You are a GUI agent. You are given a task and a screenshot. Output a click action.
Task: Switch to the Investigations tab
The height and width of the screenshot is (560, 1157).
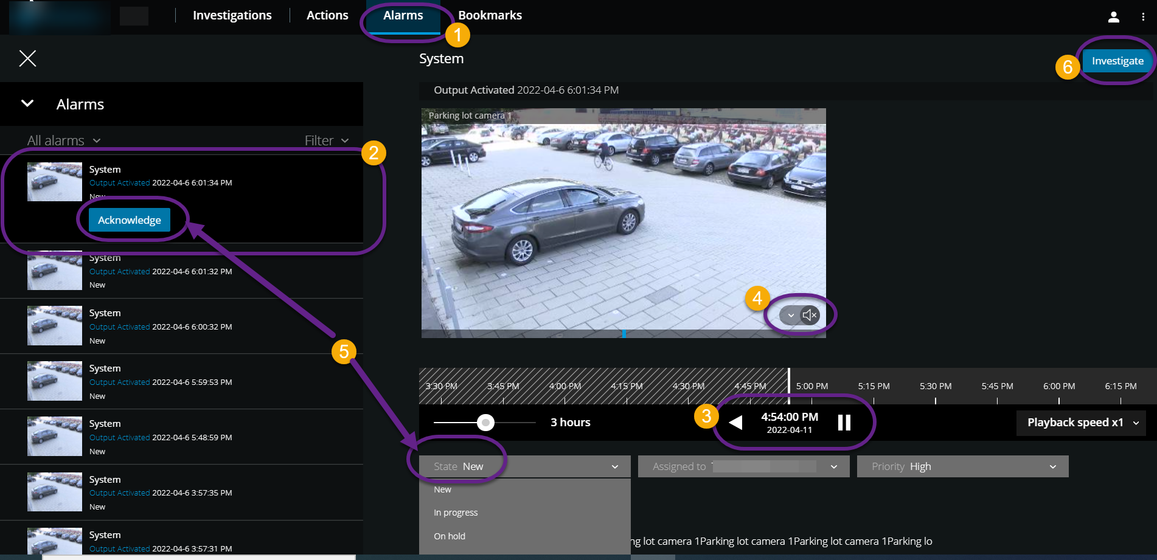(232, 15)
